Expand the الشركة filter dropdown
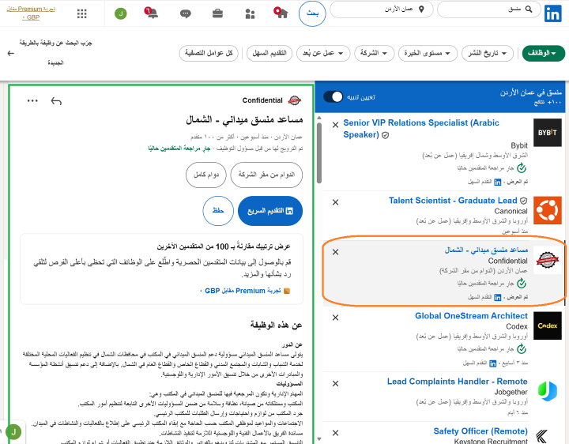This screenshot has height=444, width=569. 374,53
